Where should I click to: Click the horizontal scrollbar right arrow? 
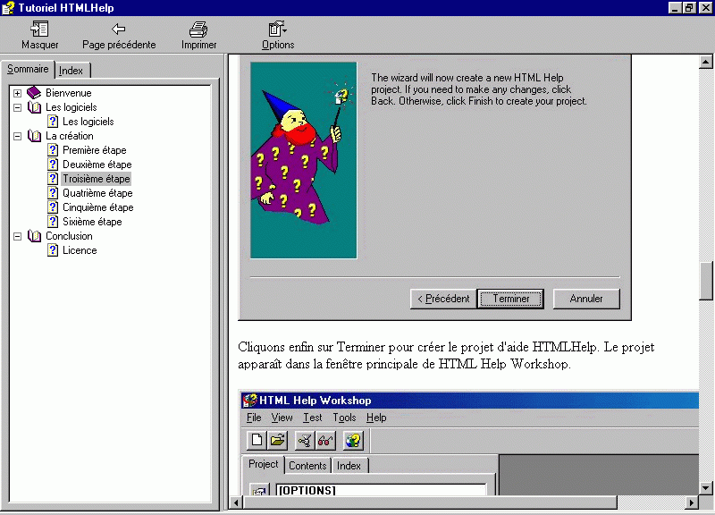[x=692, y=502]
